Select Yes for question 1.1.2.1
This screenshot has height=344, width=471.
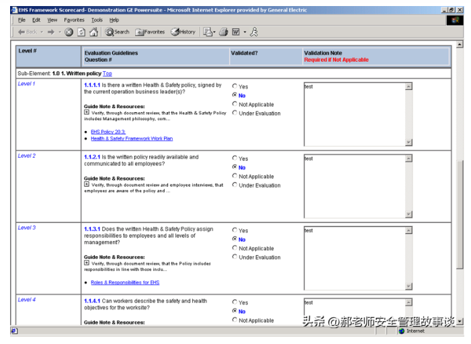tap(234, 158)
